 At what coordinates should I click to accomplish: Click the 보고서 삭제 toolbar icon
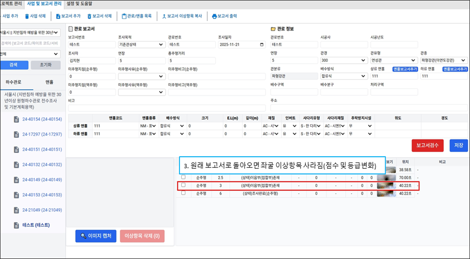coord(89,16)
